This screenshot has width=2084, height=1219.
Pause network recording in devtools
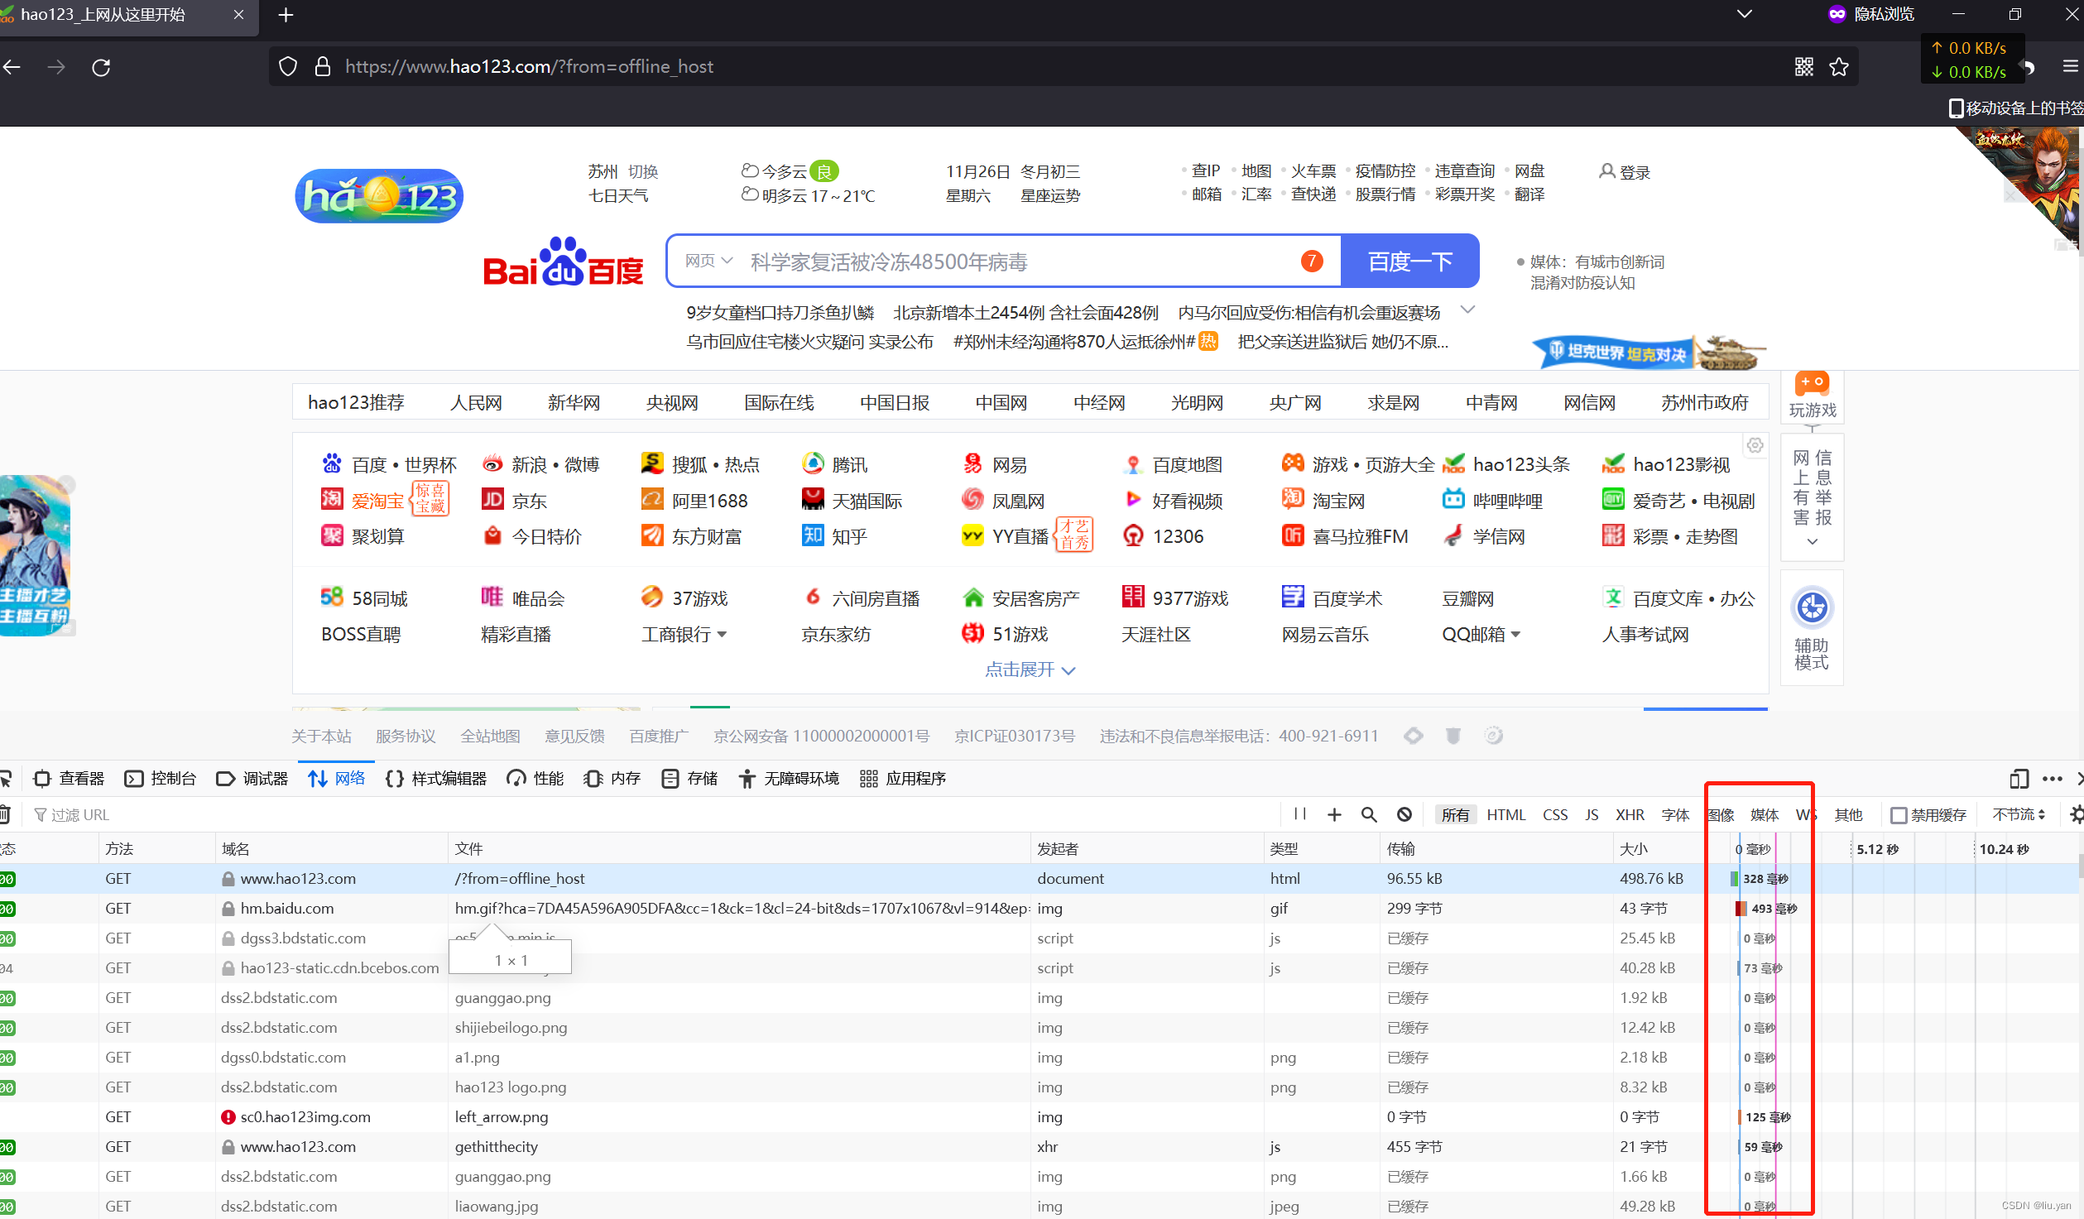pos(1300,814)
